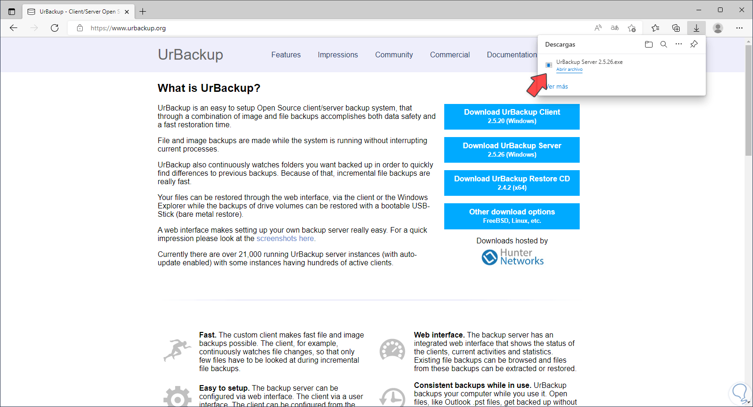The width and height of the screenshot is (753, 407).
Task: Click the clock Consistent backups icon
Action: tap(392, 397)
